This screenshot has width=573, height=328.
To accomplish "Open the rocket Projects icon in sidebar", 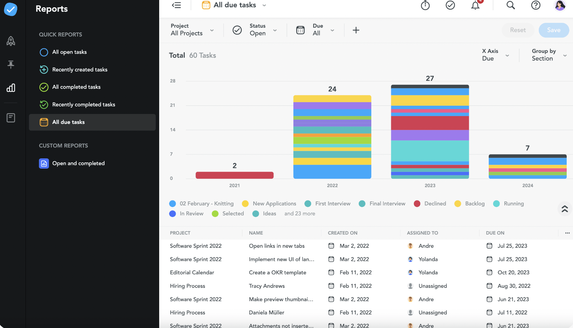I will pyautogui.click(x=10, y=41).
